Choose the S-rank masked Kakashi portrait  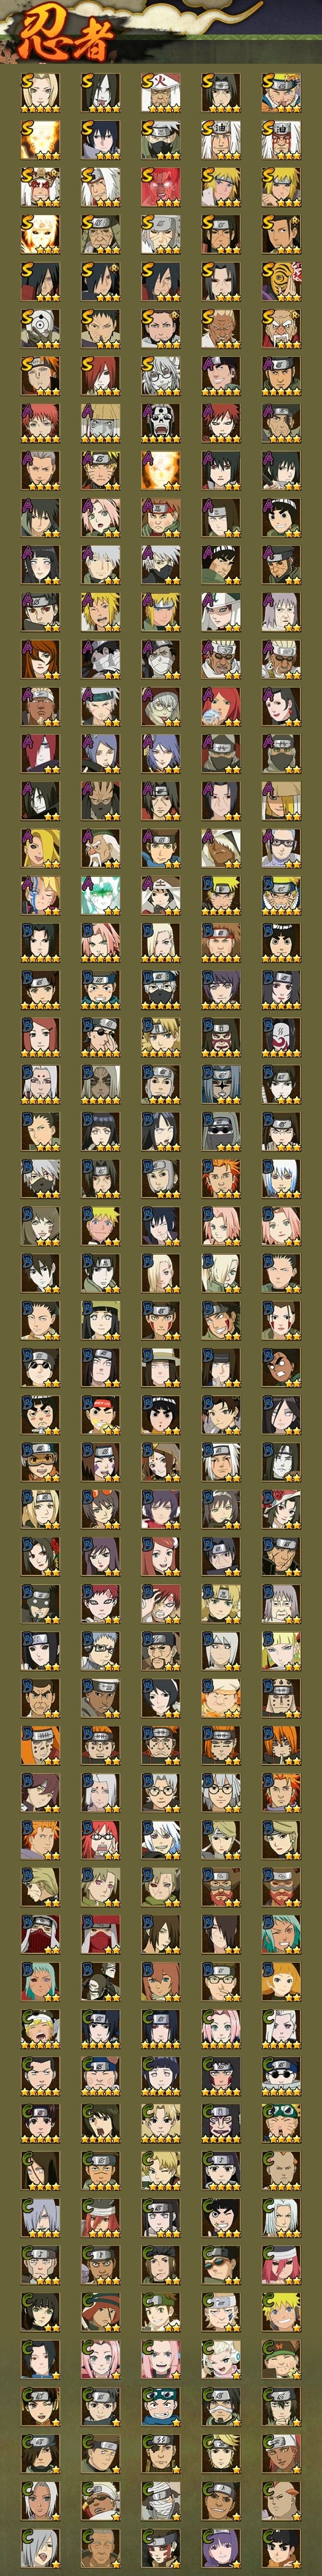click(x=160, y=140)
